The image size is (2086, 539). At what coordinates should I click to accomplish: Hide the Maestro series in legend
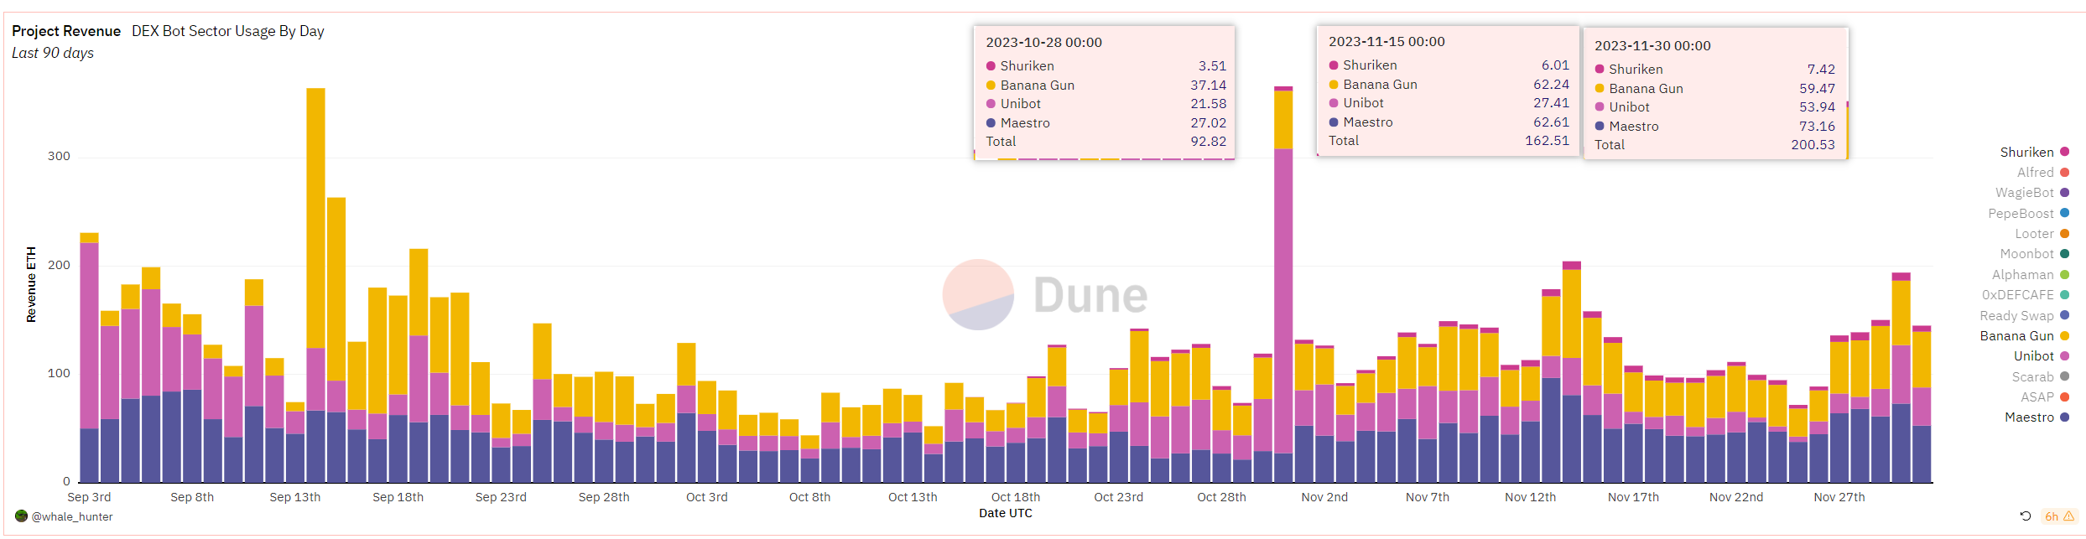[2028, 417]
